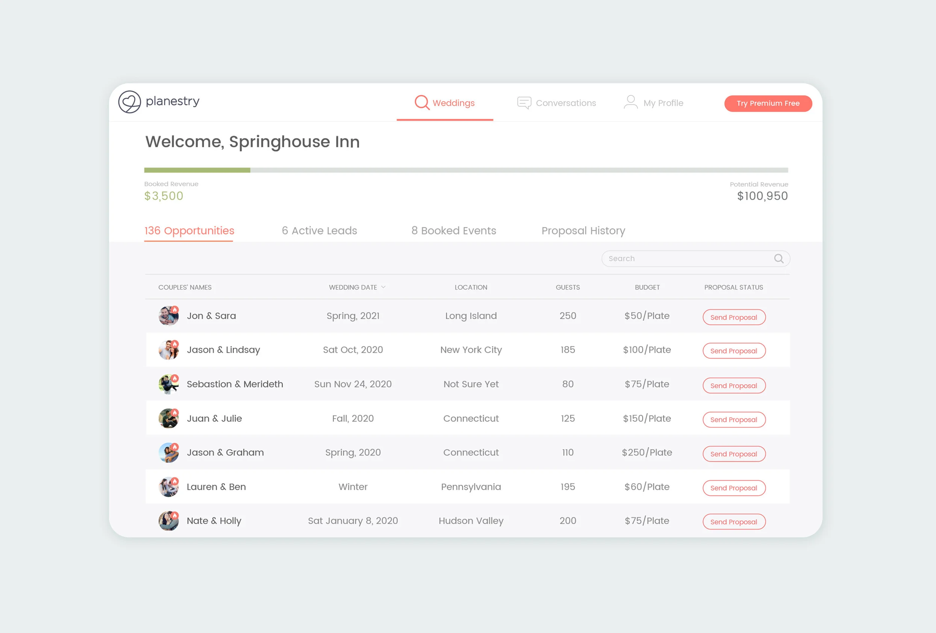Click the booked revenue progress bar

466,170
